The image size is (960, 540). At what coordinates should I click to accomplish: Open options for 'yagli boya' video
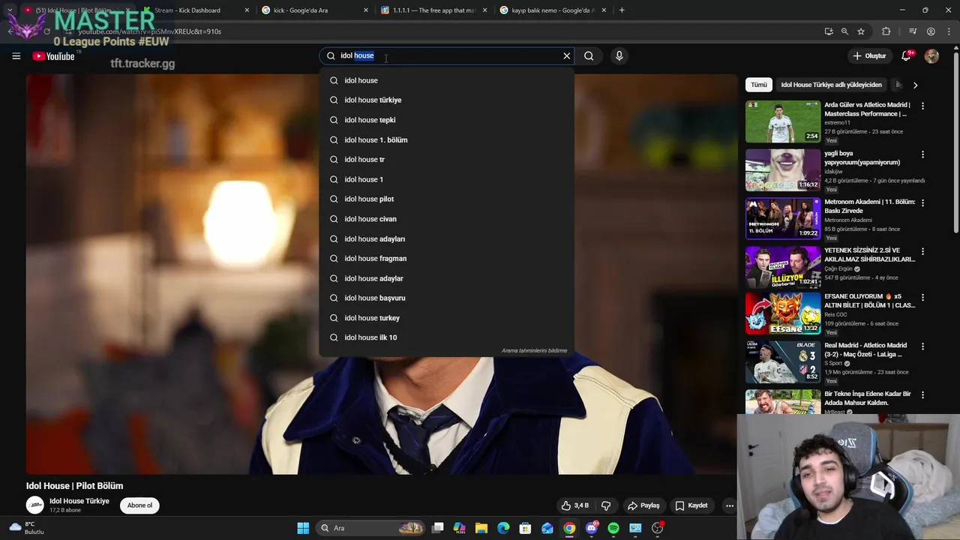click(922, 154)
